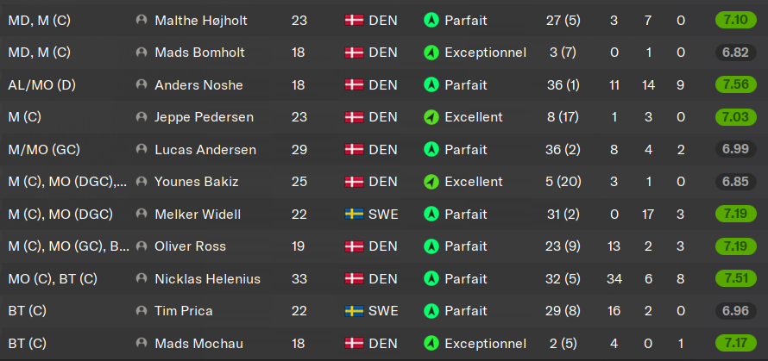The height and width of the screenshot is (361, 768).
Task: Click the 7.51 rating badge for Helenius
Action: tap(736, 278)
